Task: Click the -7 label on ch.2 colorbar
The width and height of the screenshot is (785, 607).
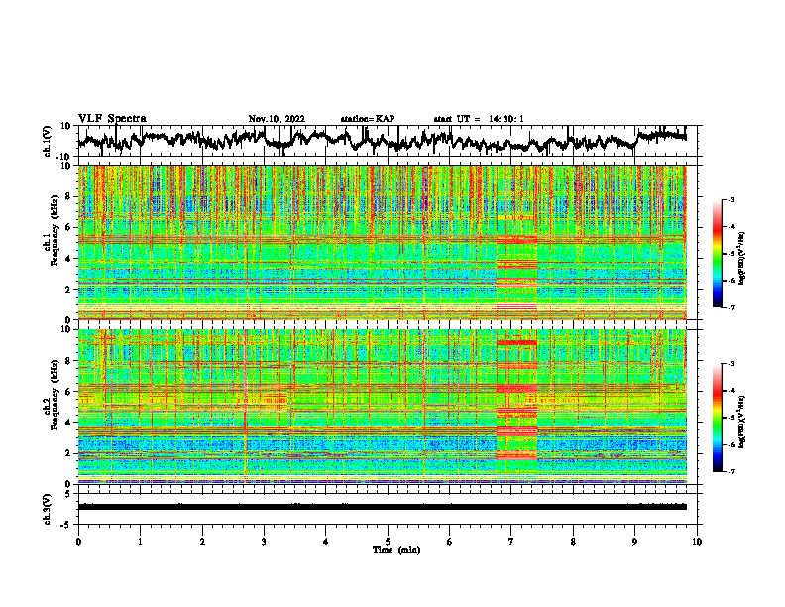Action: point(731,471)
